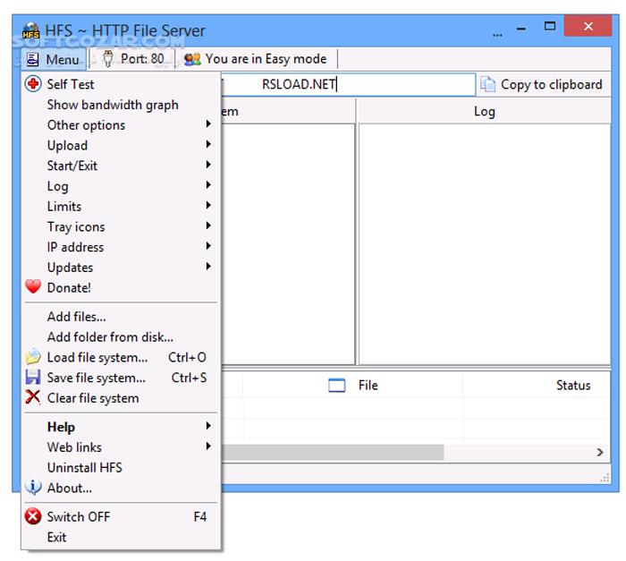Expand the Tray icons submenu arrow
The image size is (626, 561).
tap(208, 225)
